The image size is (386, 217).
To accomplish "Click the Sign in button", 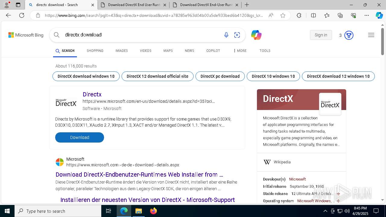I will coord(321,35).
